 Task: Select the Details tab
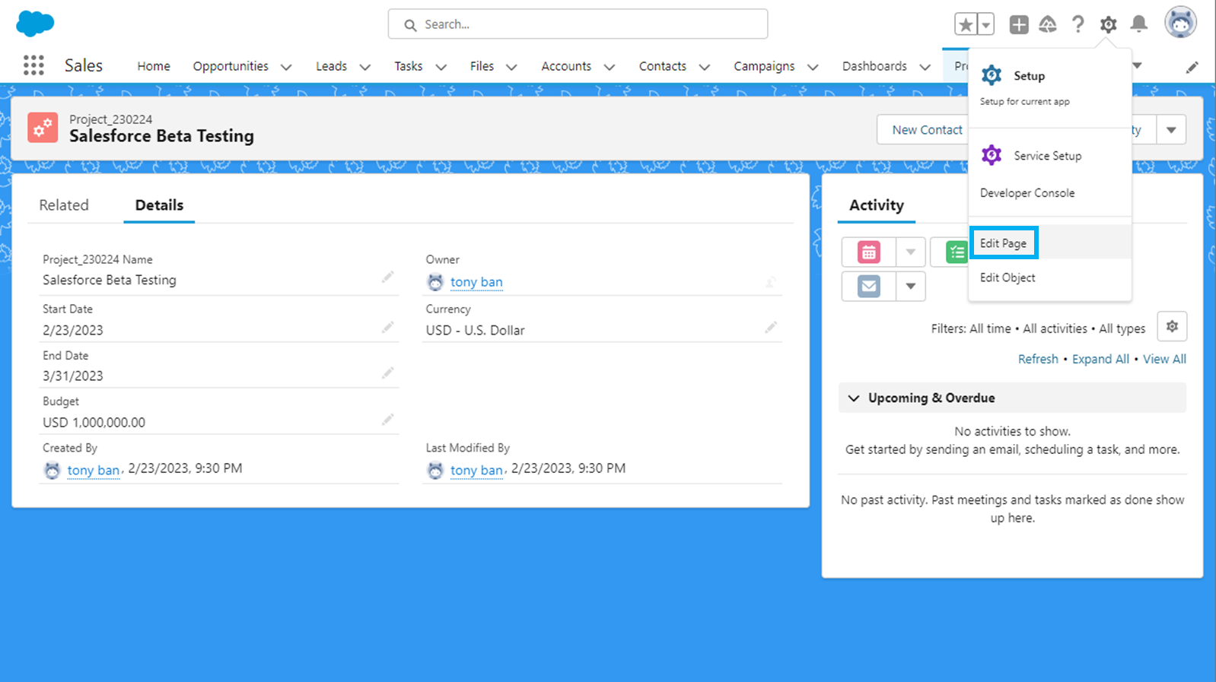pyautogui.click(x=159, y=205)
